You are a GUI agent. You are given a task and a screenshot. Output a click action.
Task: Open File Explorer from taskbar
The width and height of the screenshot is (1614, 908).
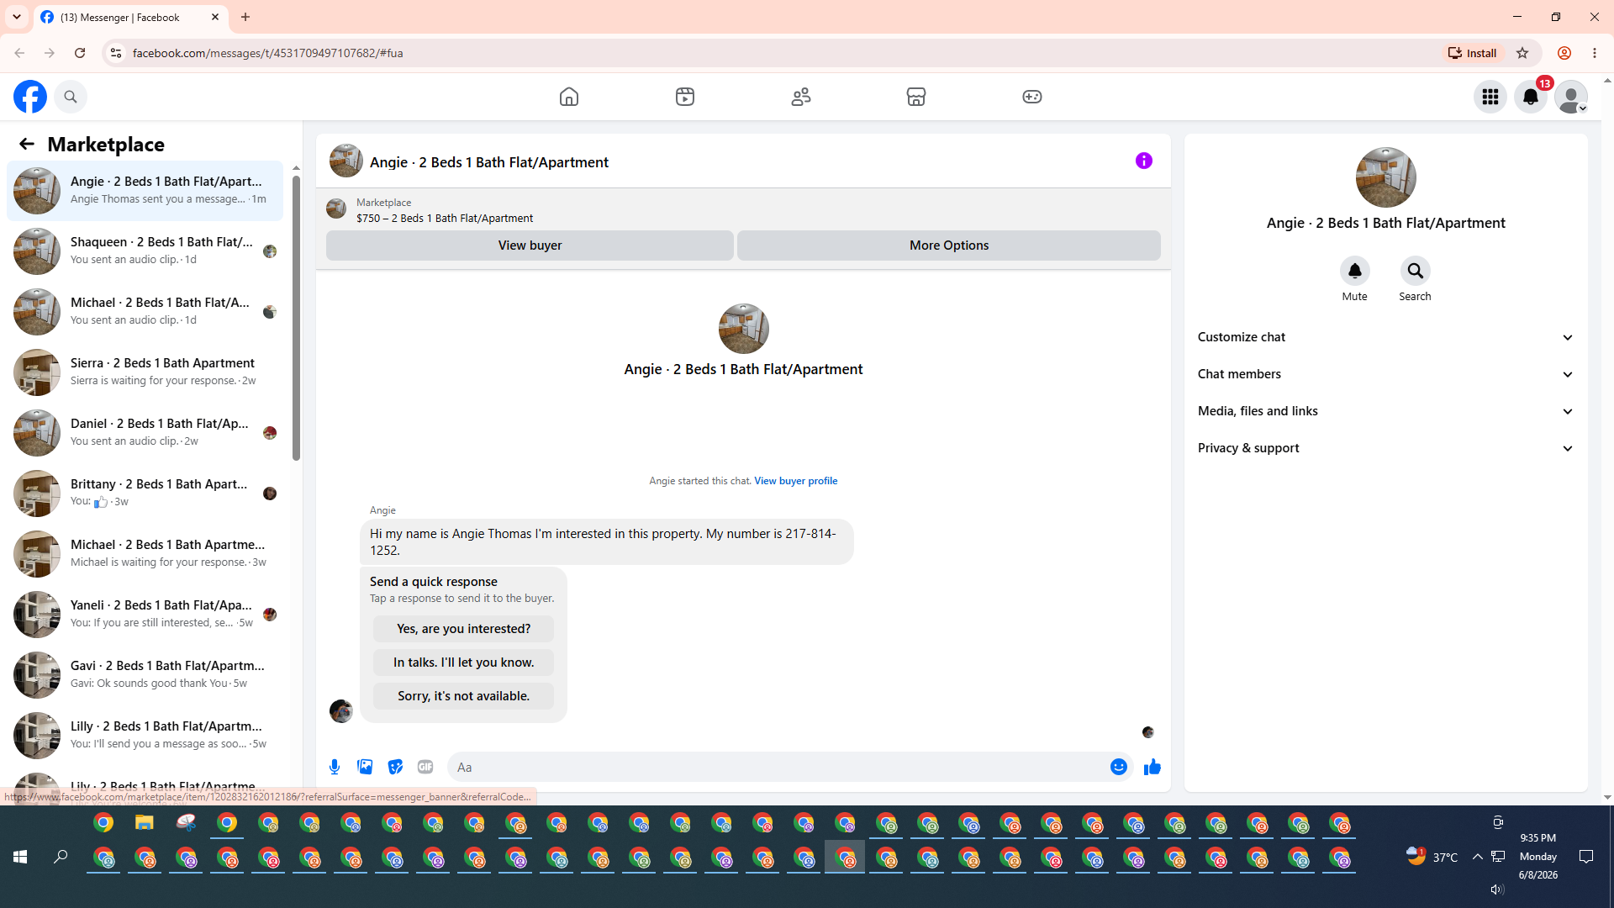pos(145,822)
